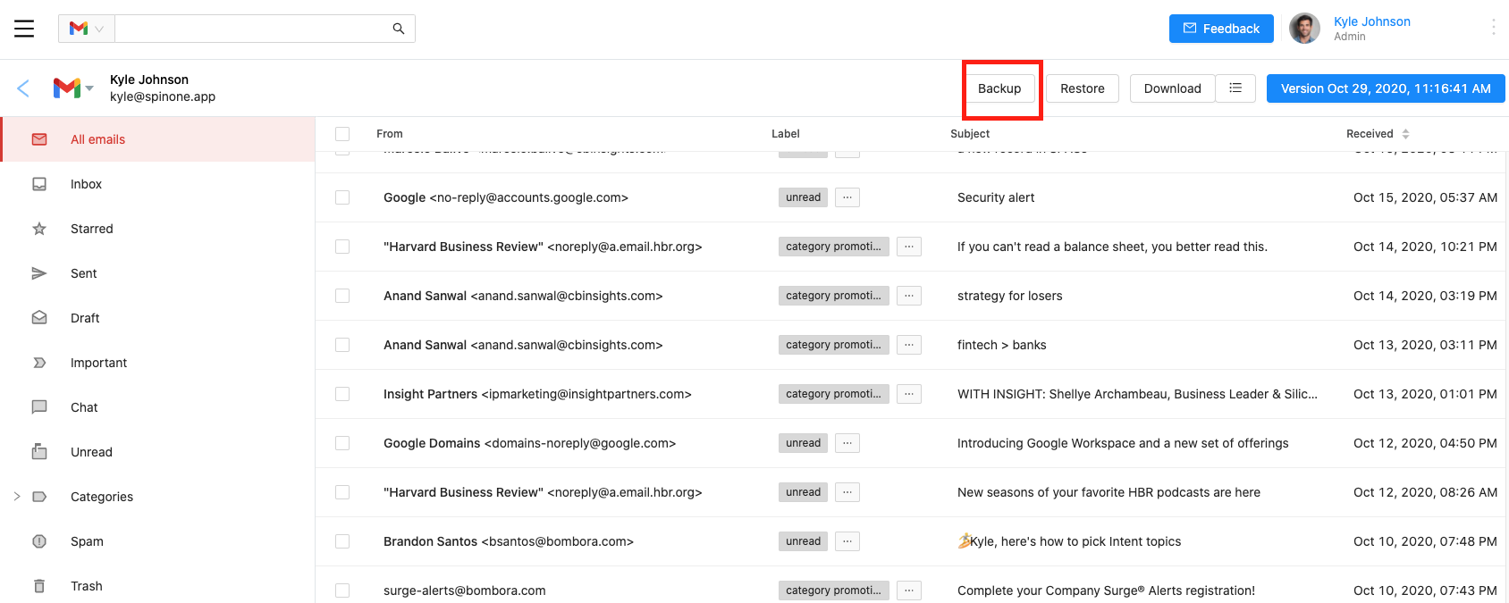Open the Gmail service dropdown in search bar
Viewport: 1509px width, 603px height.
tap(87, 29)
